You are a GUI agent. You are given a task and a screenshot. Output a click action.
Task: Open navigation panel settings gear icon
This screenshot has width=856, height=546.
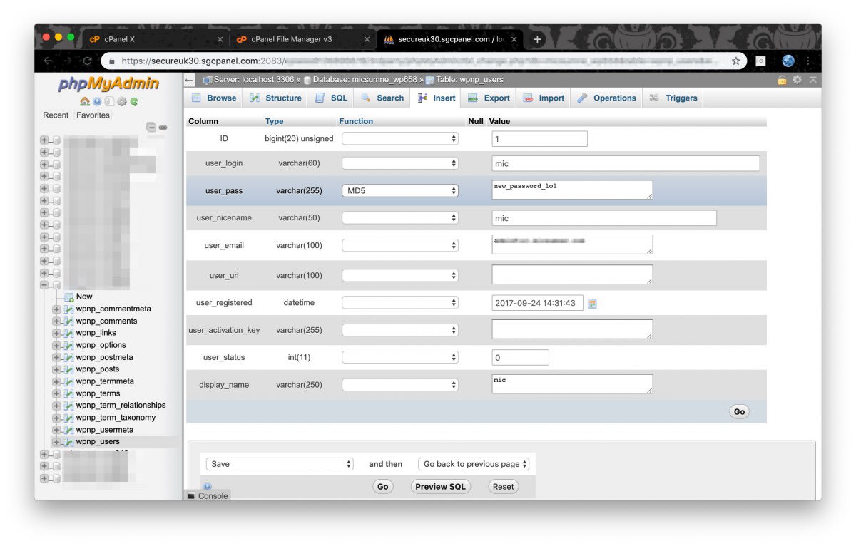point(121,102)
